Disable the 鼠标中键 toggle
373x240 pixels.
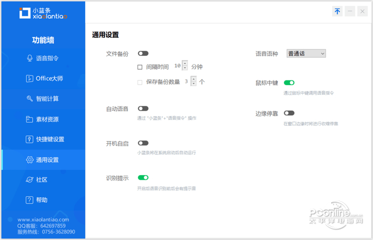tap(289, 82)
